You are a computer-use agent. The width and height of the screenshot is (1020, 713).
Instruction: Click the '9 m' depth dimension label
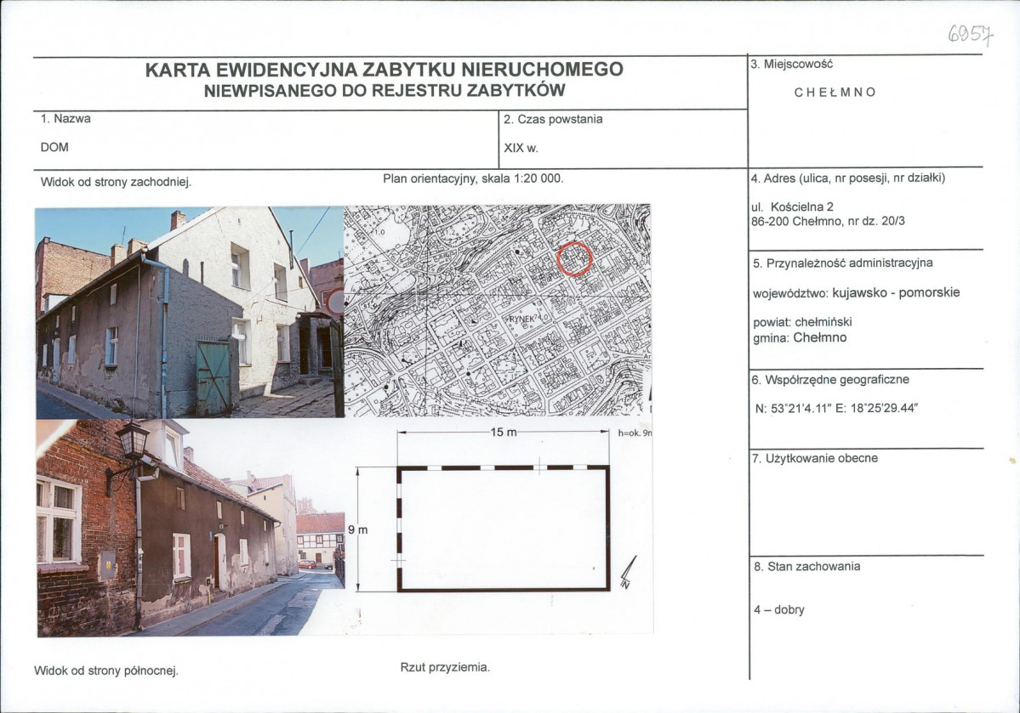click(x=358, y=529)
